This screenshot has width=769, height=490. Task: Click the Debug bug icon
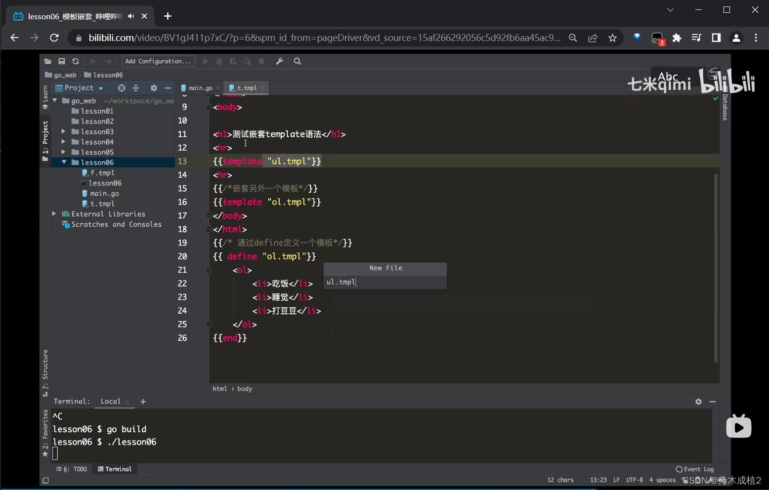pos(219,61)
